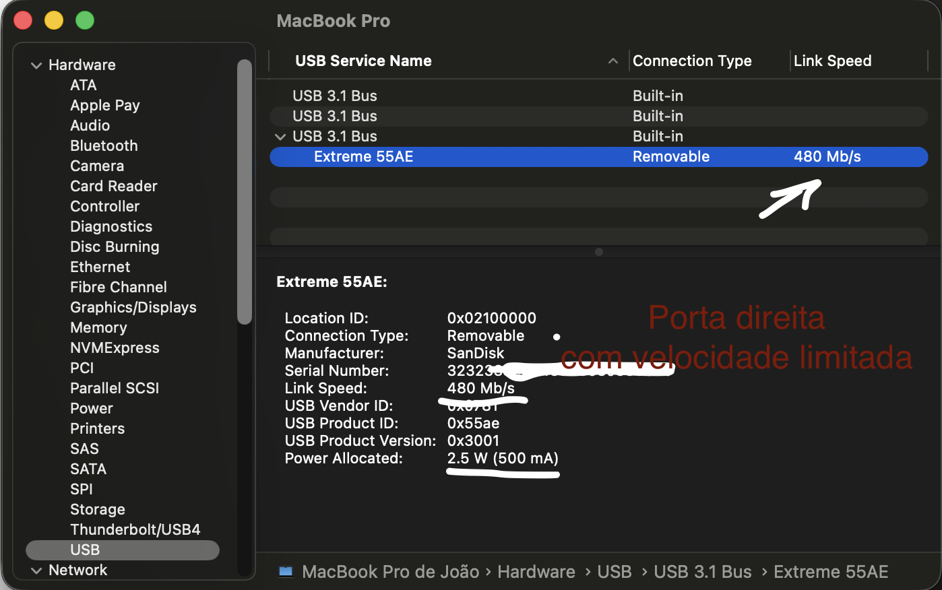942x590 pixels.
Task: Select Controller in the sidebar
Action: click(x=105, y=207)
